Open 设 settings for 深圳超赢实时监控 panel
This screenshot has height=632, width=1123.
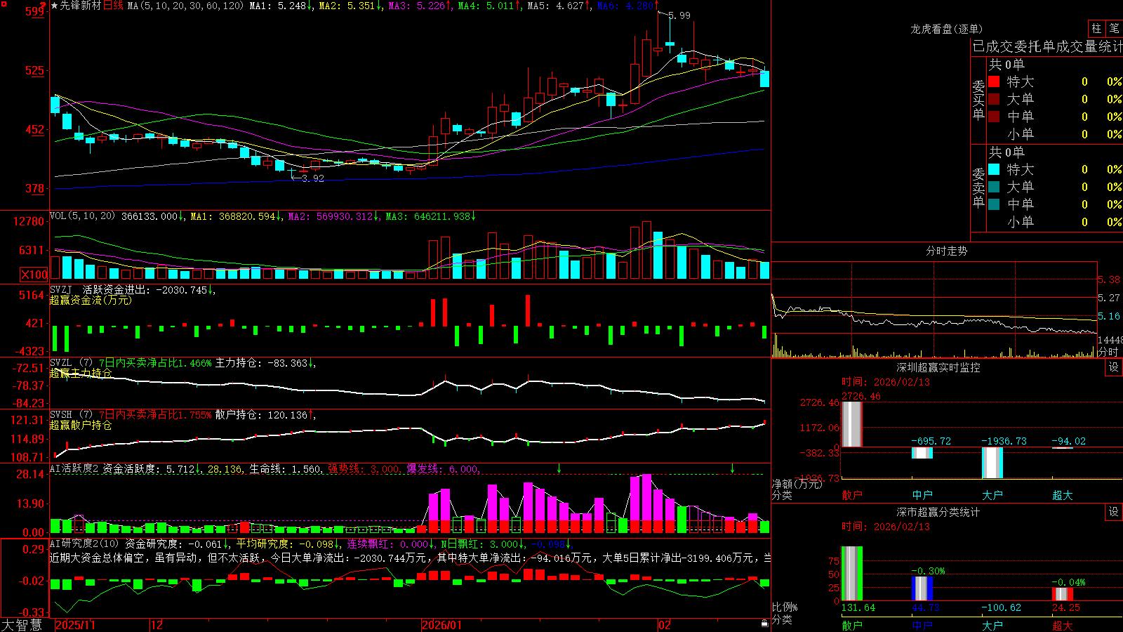tap(1114, 367)
